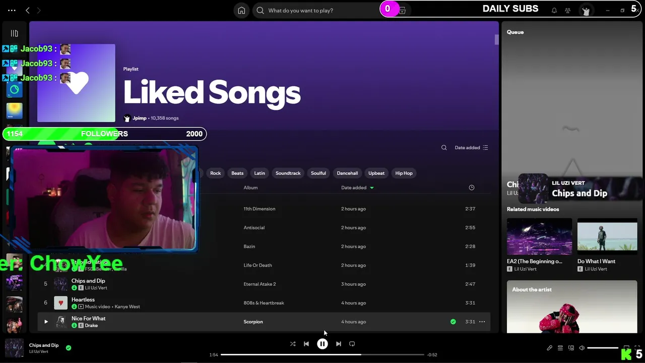
Task: Open the Scorpion album link
Action: coord(253,322)
